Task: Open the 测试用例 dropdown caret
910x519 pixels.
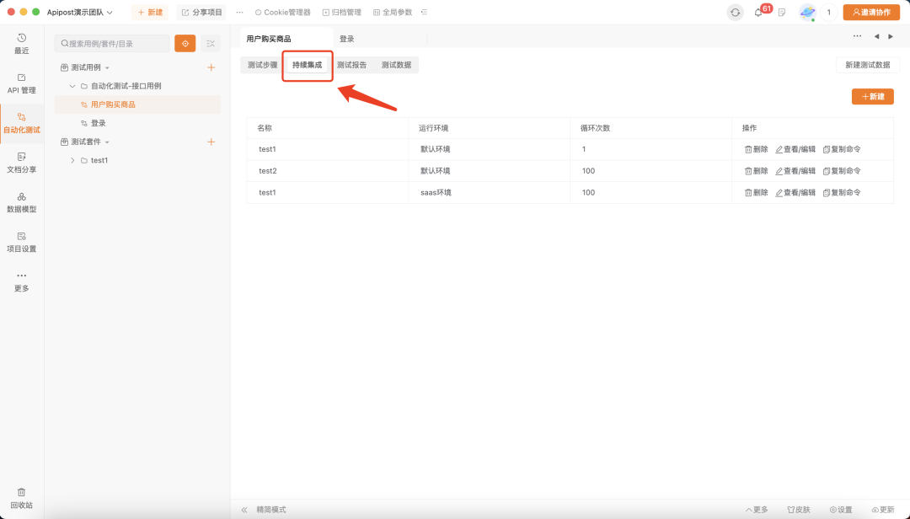Action: [107, 68]
